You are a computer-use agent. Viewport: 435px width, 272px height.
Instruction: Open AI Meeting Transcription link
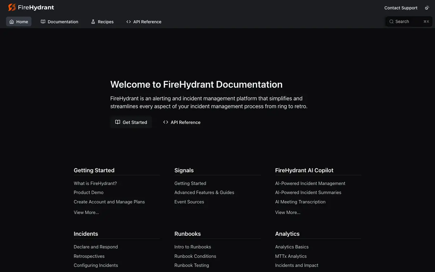click(x=301, y=202)
